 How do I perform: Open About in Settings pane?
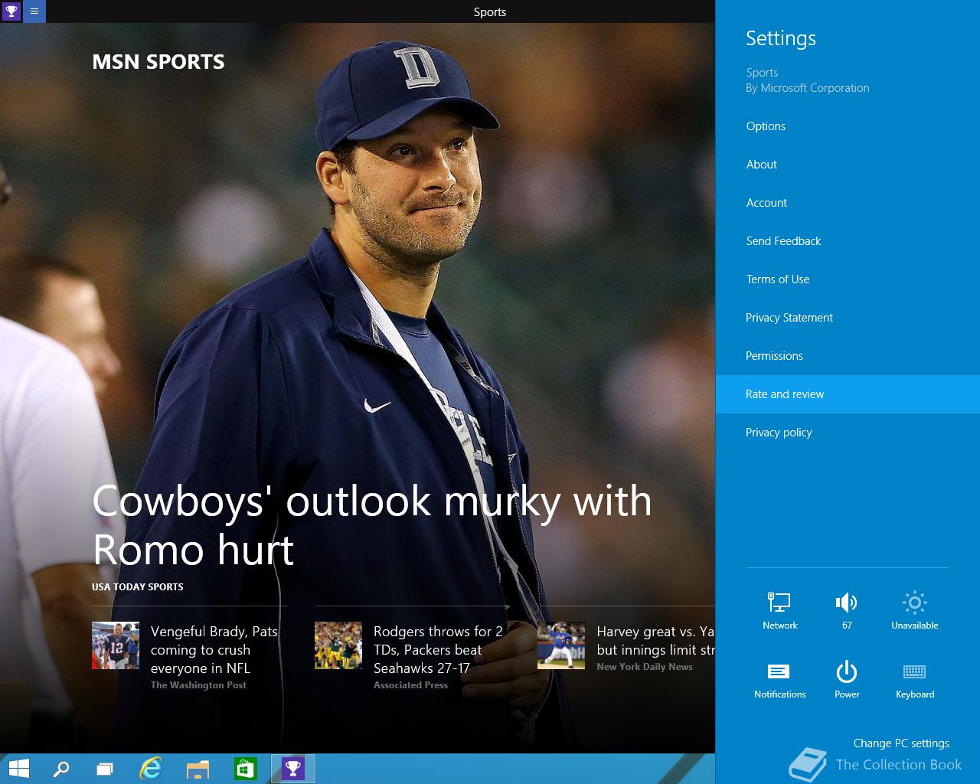click(x=848, y=165)
